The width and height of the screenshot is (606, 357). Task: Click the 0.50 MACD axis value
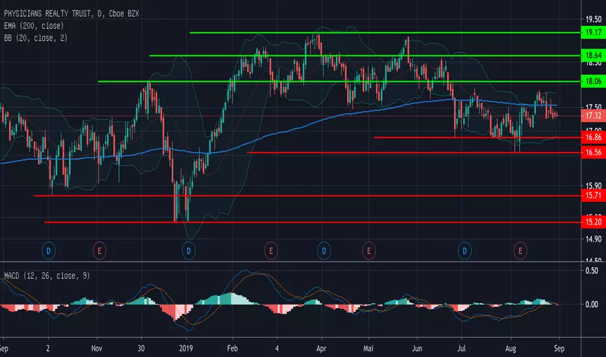coord(592,271)
